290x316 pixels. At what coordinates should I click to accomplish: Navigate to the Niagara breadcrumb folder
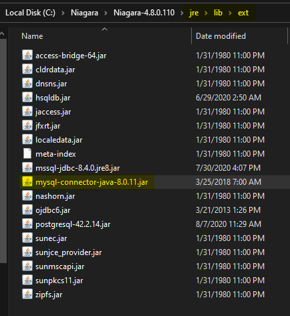tap(84, 13)
